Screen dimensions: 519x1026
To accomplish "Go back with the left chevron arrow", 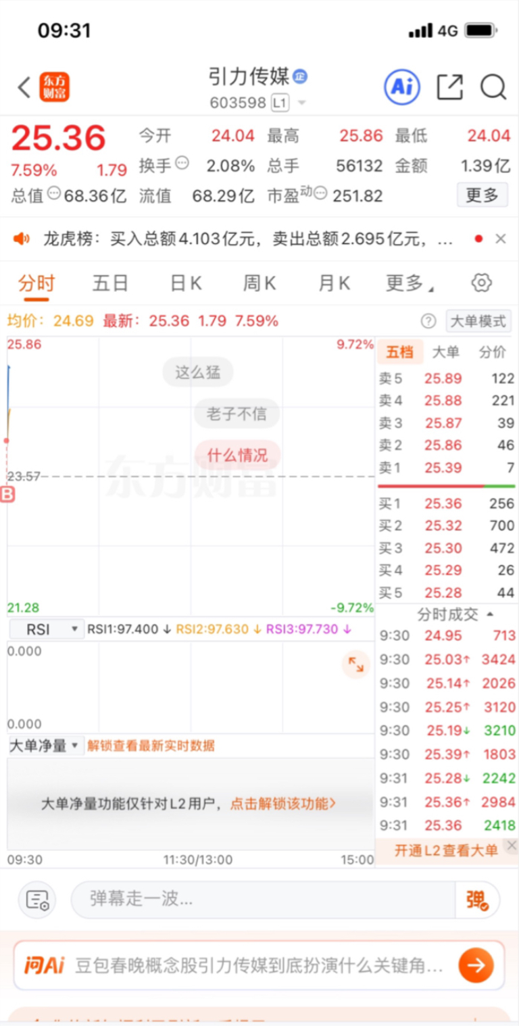I will tap(24, 87).
